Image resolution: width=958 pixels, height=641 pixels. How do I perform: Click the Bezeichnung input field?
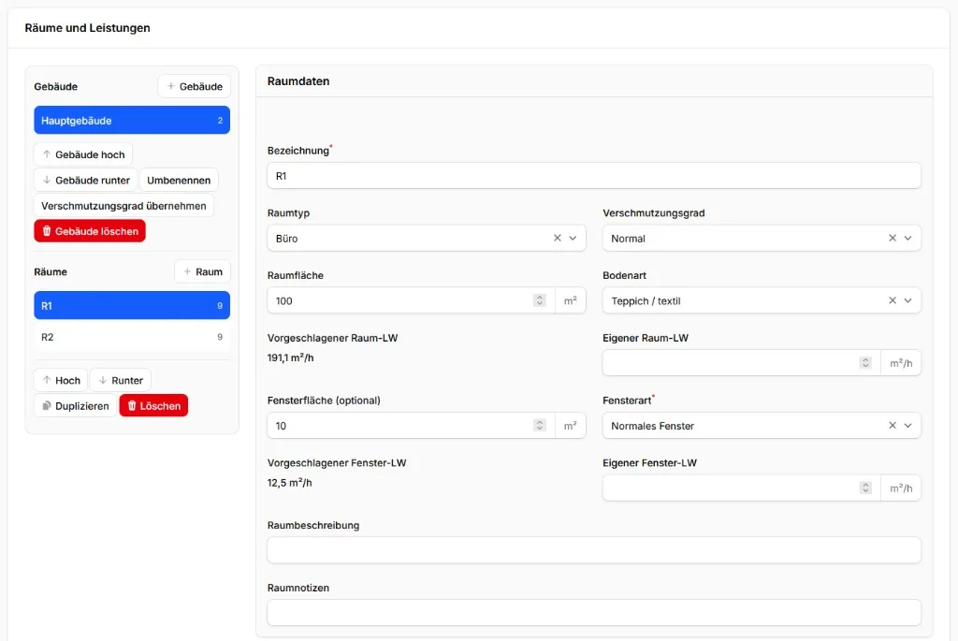click(x=594, y=176)
